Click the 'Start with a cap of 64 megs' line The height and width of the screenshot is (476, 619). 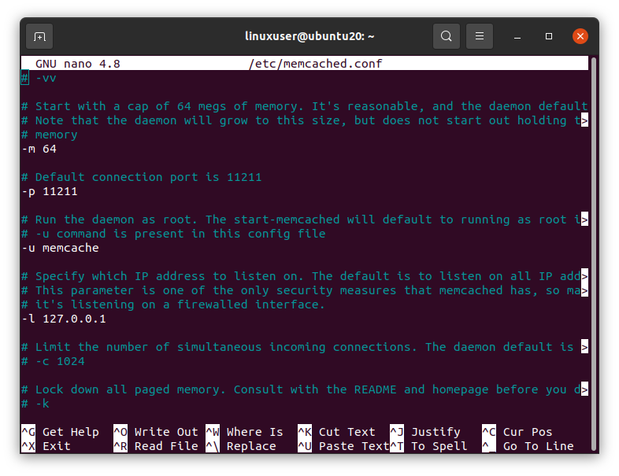pos(305,106)
